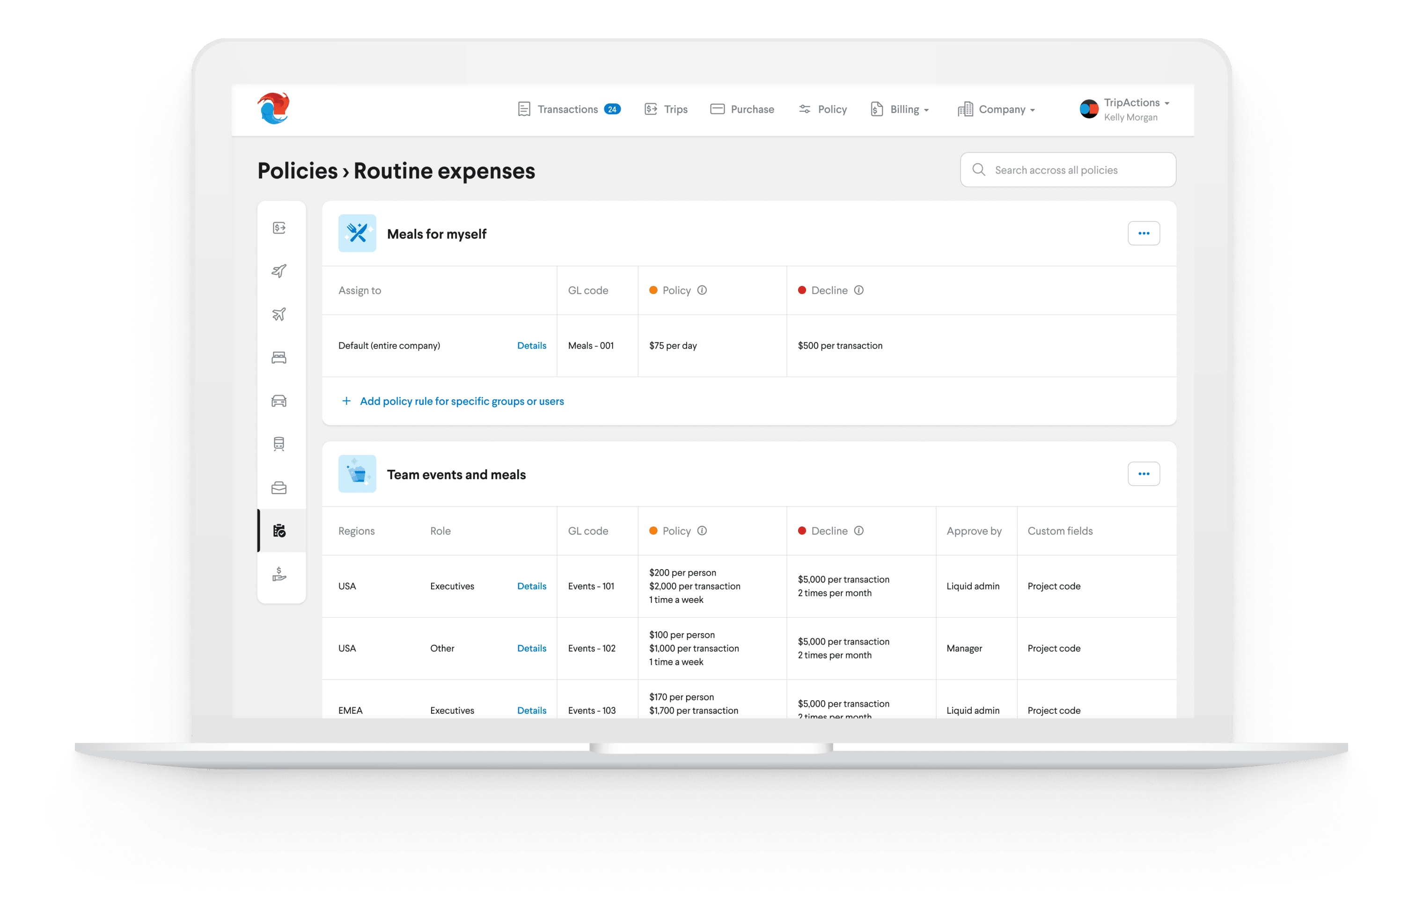Click the Meals - 001 GL code cell
The width and height of the screenshot is (1423, 907).
tap(591, 346)
